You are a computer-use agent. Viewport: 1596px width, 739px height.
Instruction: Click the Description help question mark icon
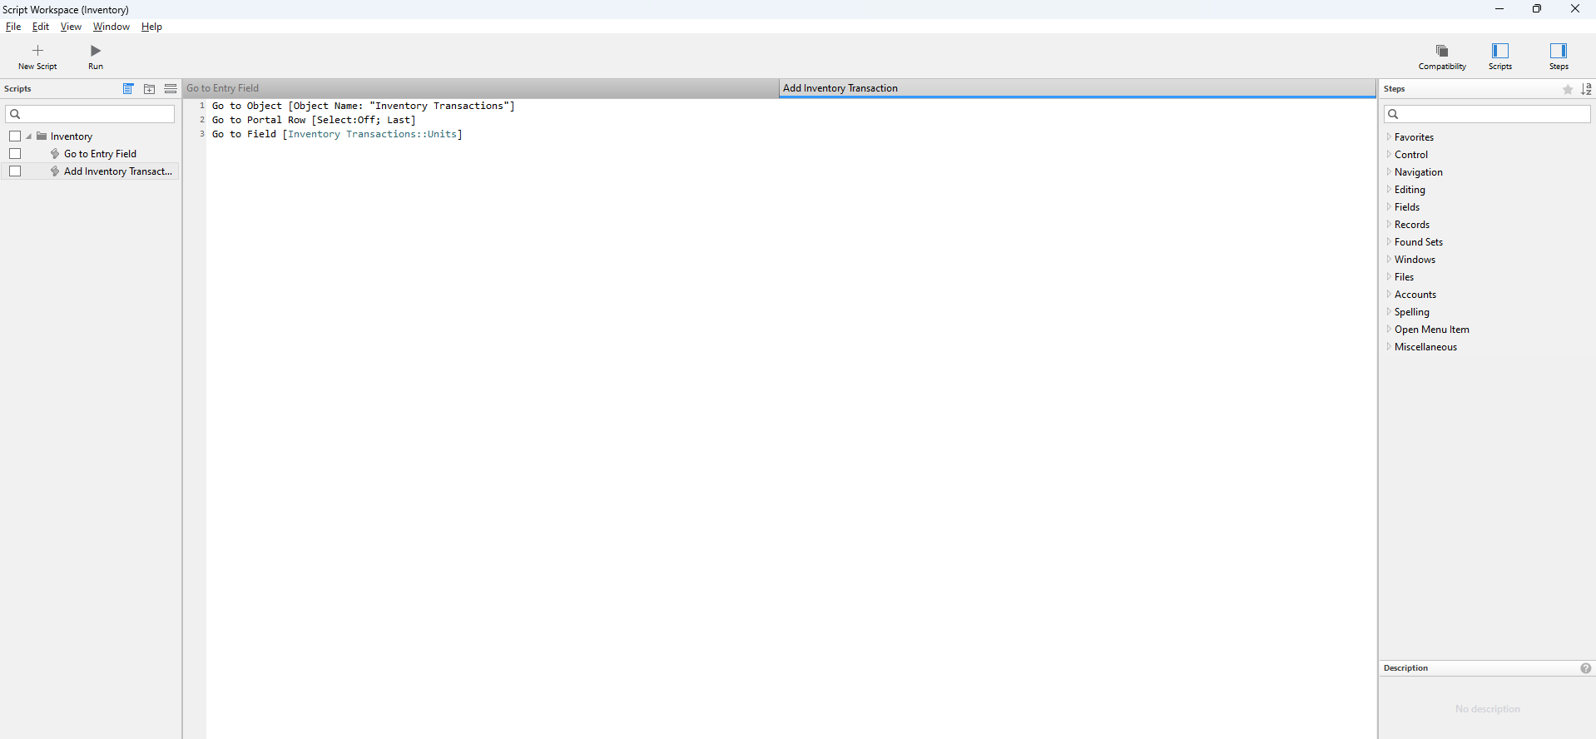click(1586, 668)
